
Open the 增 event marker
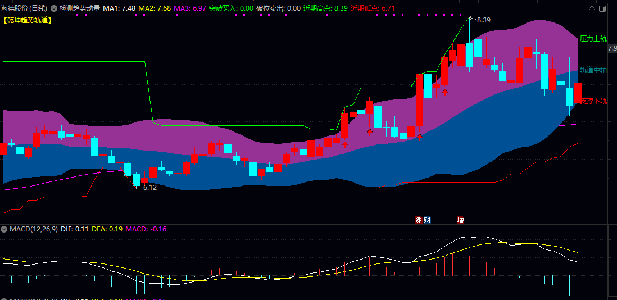(460, 220)
